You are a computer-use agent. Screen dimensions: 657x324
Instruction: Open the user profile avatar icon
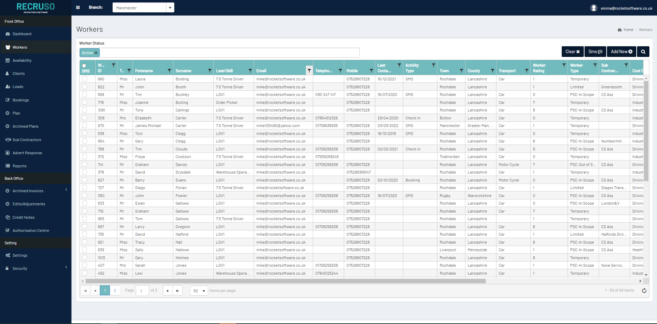point(593,8)
